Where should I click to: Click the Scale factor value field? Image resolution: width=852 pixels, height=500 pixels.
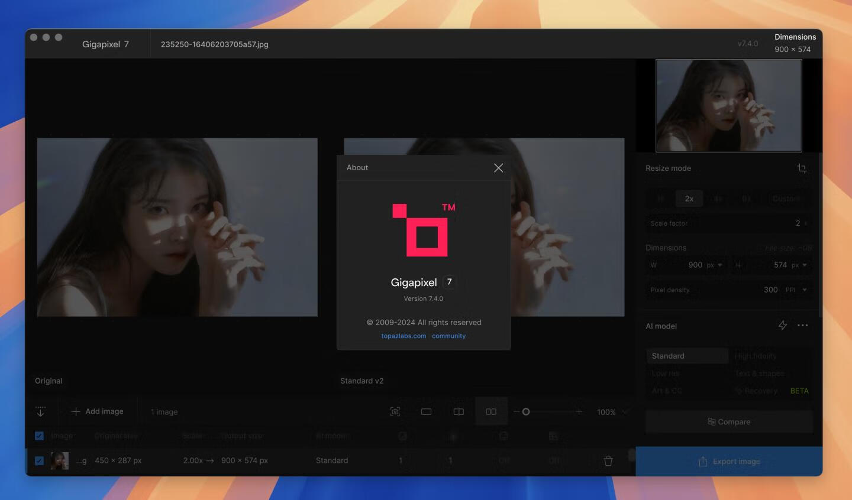coord(728,223)
